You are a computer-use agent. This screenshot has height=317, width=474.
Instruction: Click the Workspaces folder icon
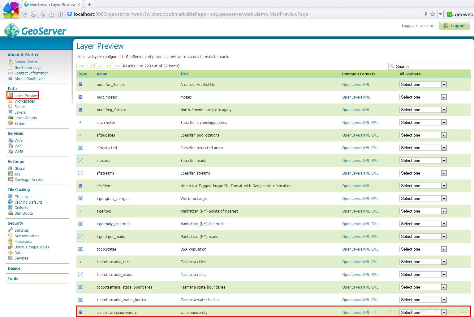(10, 101)
